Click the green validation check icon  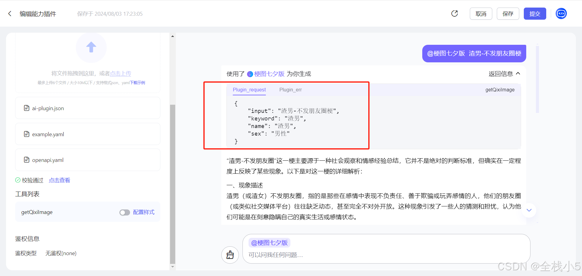[x=18, y=180]
